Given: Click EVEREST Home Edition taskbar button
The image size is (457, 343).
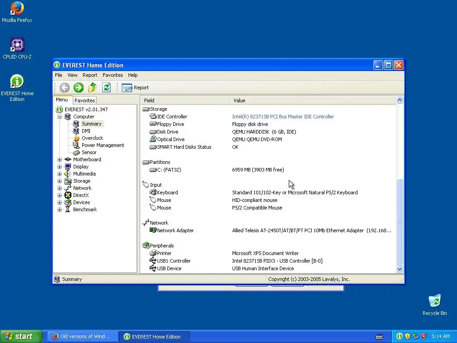Looking at the screenshot, I should 154,337.
